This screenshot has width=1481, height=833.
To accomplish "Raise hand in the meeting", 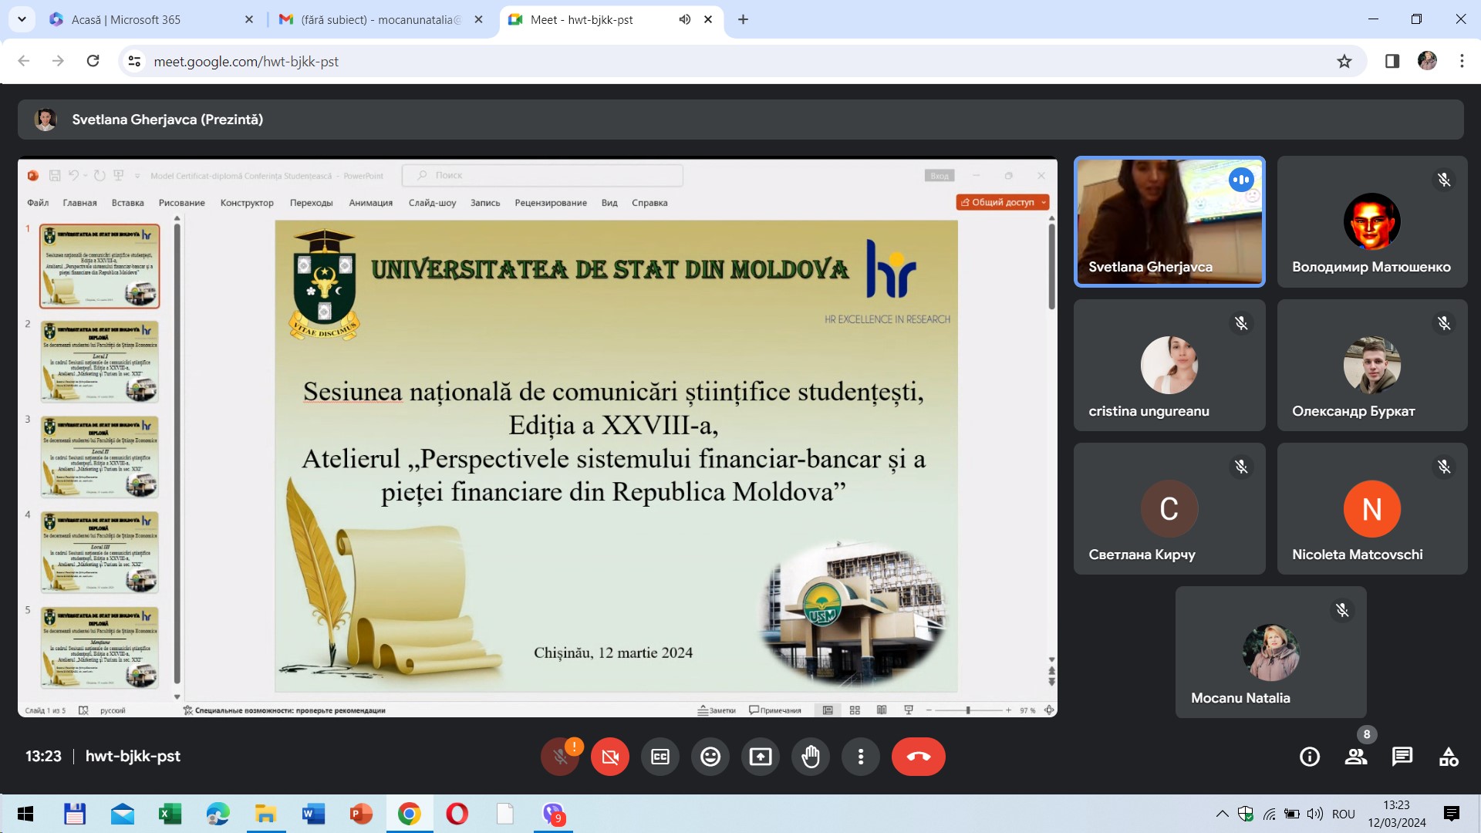I will tap(811, 757).
